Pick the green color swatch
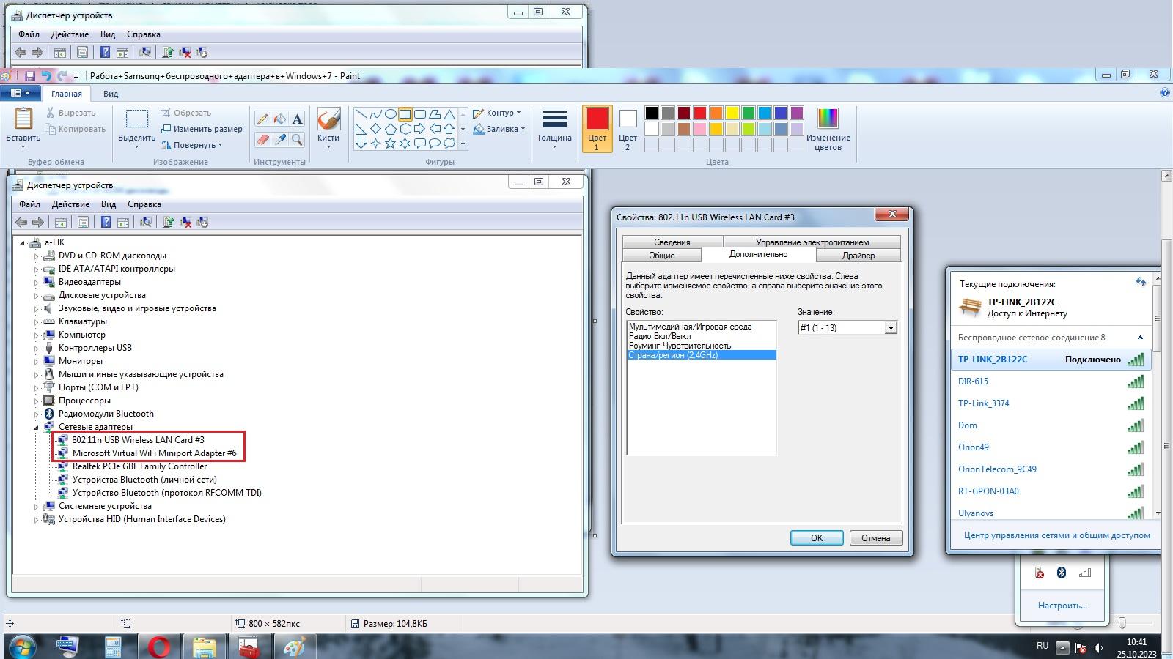Screen dimensions: 1173x659 pyautogui.click(x=748, y=113)
